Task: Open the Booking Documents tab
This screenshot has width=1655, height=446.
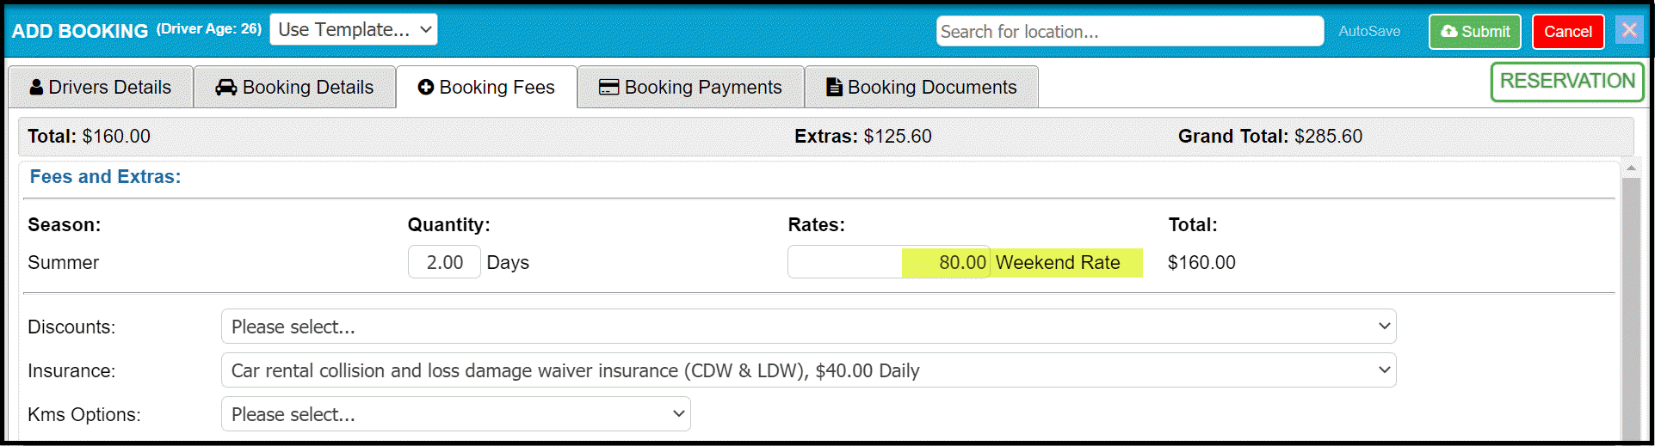Action: tap(922, 88)
